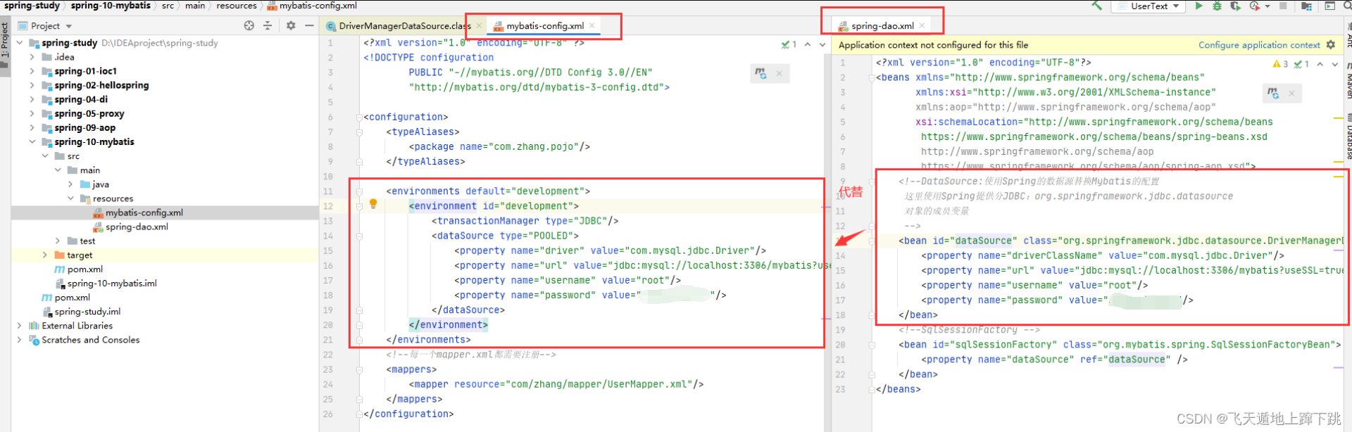The width and height of the screenshot is (1352, 432).
Task: Click sqlSessionFactory bean line in spring-dao
Action: [1120, 345]
